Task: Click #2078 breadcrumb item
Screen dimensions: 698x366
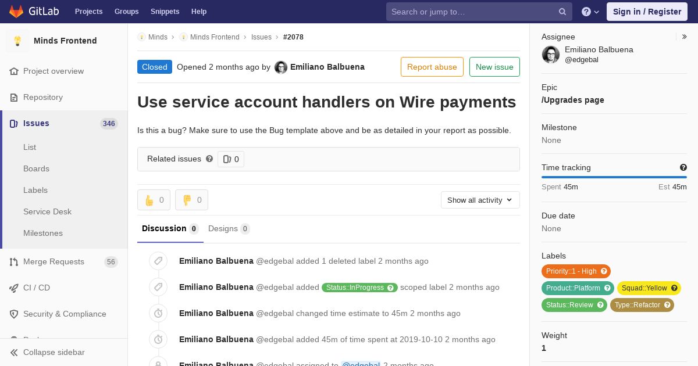Action: click(293, 37)
